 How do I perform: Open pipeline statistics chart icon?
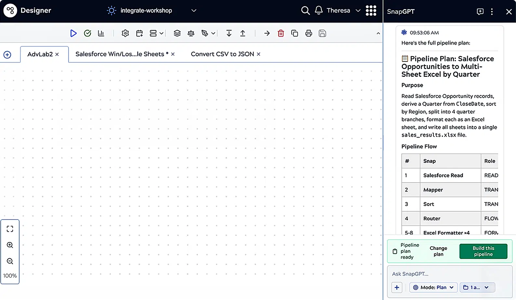point(101,33)
